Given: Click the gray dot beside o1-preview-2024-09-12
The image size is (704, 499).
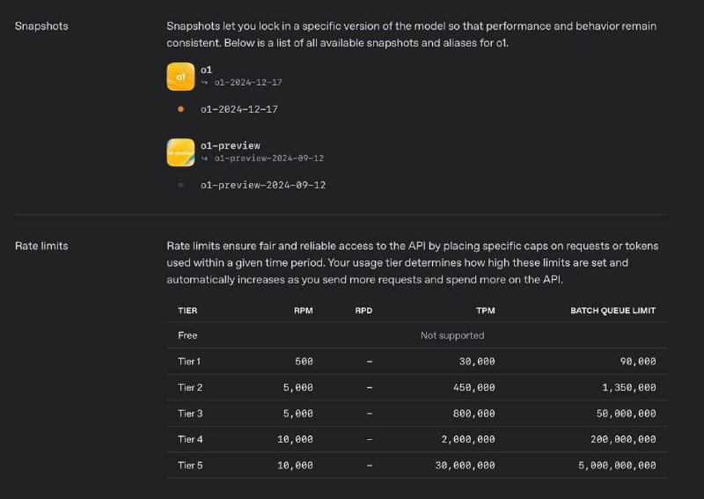Looking at the screenshot, I should [x=180, y=185].
